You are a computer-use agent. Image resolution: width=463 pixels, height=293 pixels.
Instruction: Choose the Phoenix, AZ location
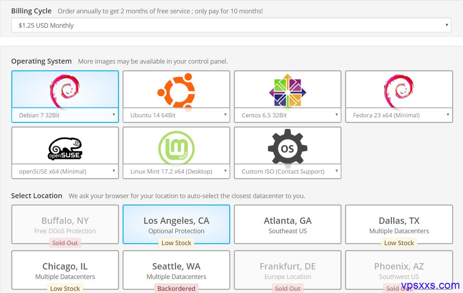pyautogui.click(x=399, y=270)
